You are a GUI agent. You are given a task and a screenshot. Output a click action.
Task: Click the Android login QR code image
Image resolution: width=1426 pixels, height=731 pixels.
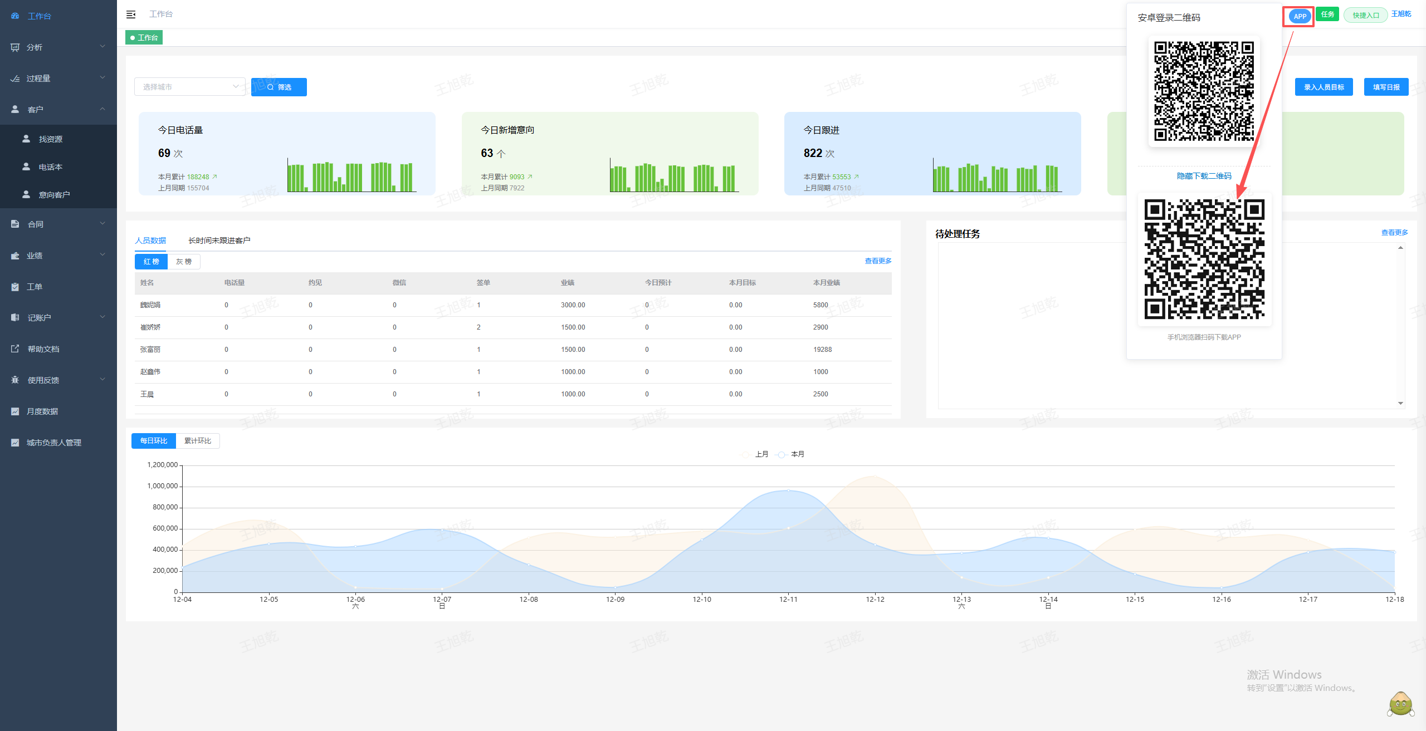1204,91
